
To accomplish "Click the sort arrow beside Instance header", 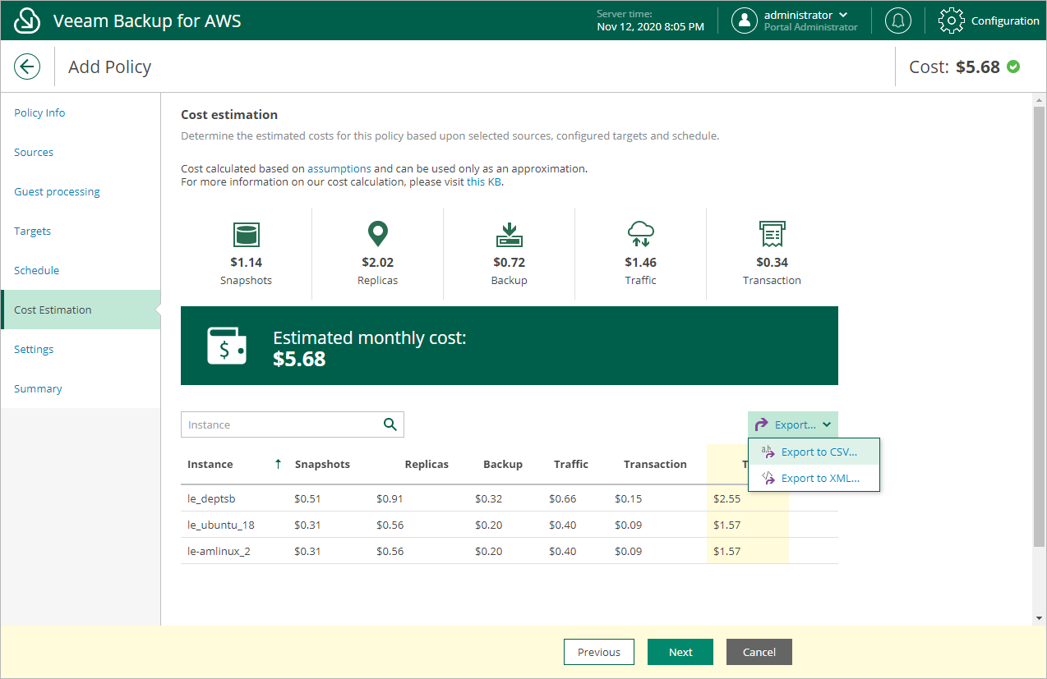I will click(x=278, y=464).
